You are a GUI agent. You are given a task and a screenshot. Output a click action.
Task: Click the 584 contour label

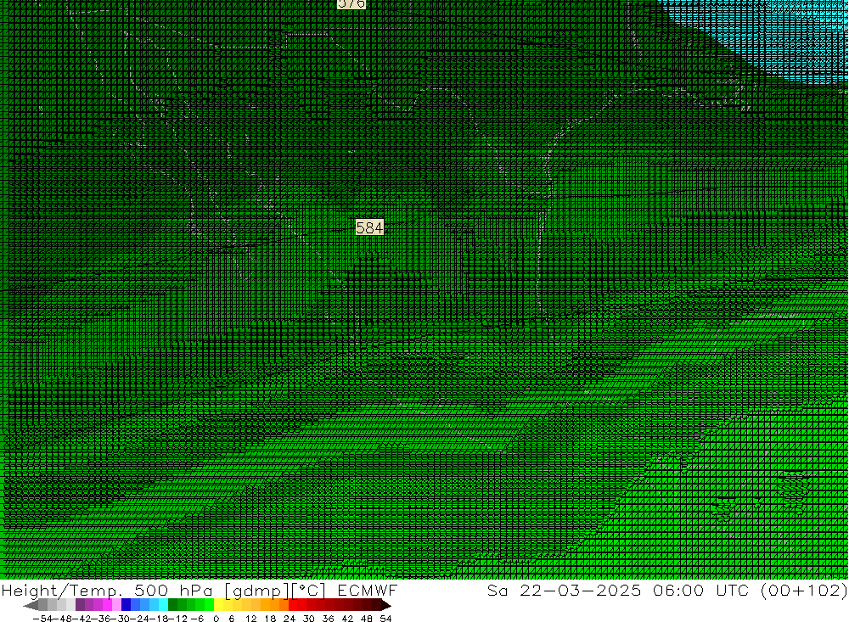pyautogui.click(x=370, y=227)
